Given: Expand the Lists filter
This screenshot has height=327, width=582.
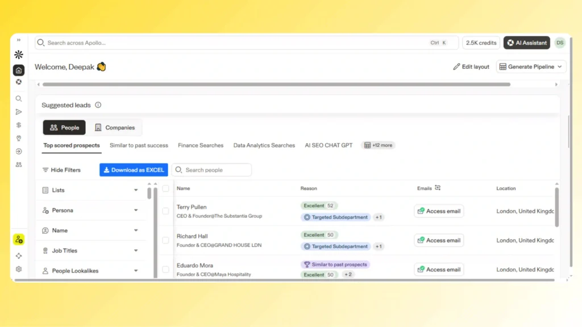Looking at the screenshot, I should click(90, 190).
